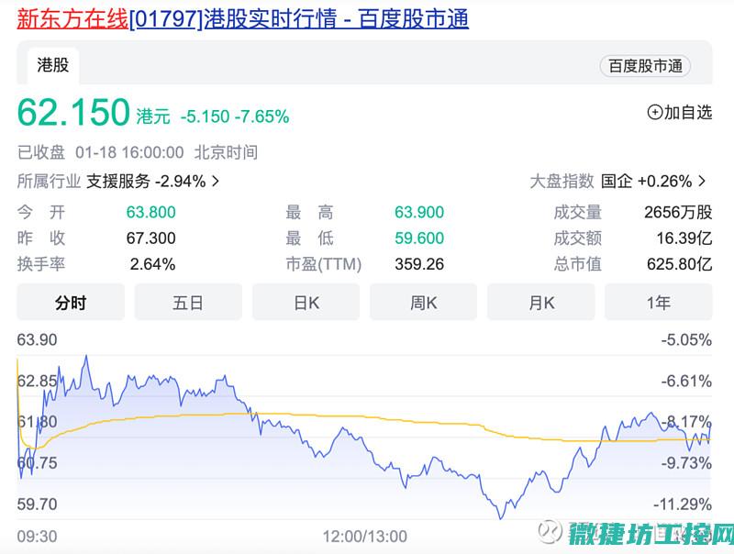Screen dimensions: 734x554
Task: Click the change value -5.150
Action: 205,116
